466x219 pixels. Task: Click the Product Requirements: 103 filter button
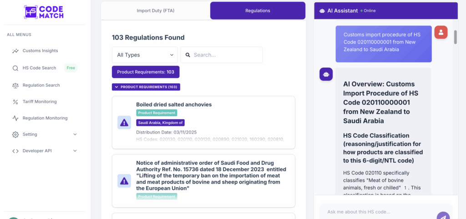[x=146, y=72]
